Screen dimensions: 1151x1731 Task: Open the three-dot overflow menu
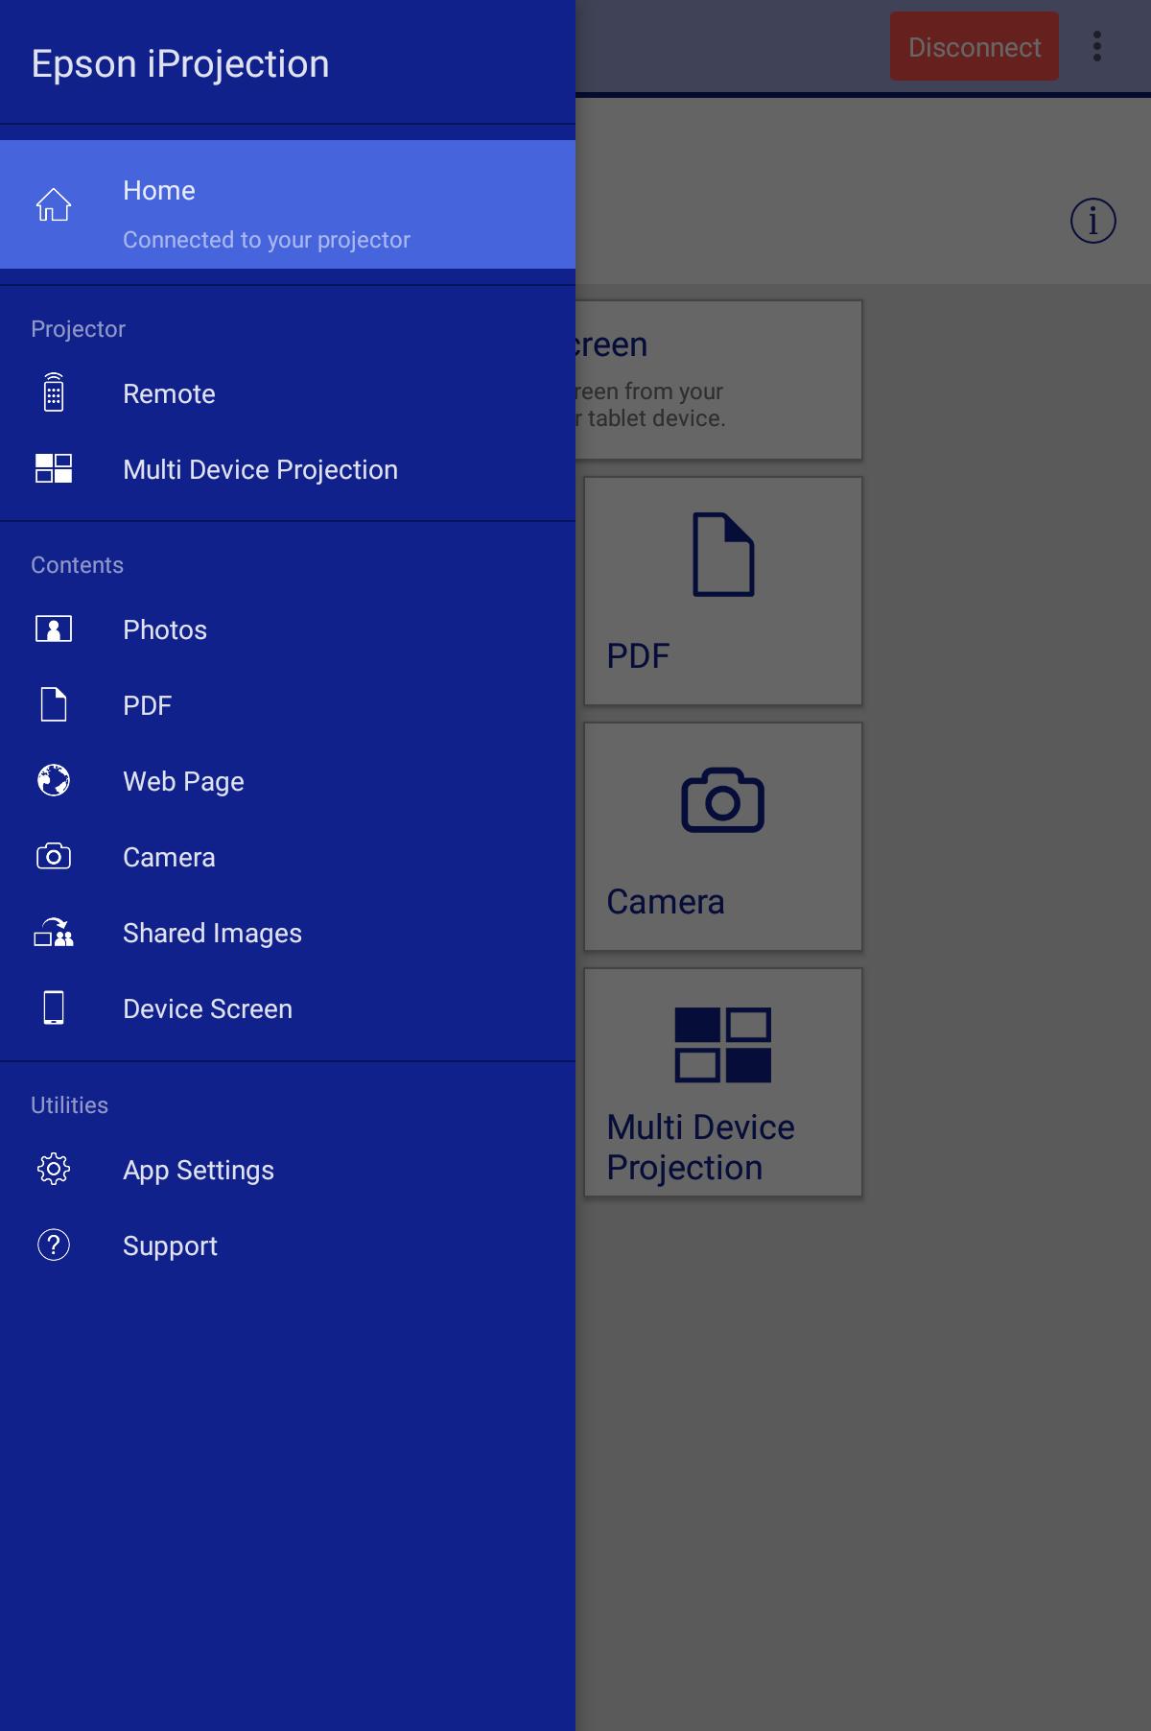[x=1097, y=46]
